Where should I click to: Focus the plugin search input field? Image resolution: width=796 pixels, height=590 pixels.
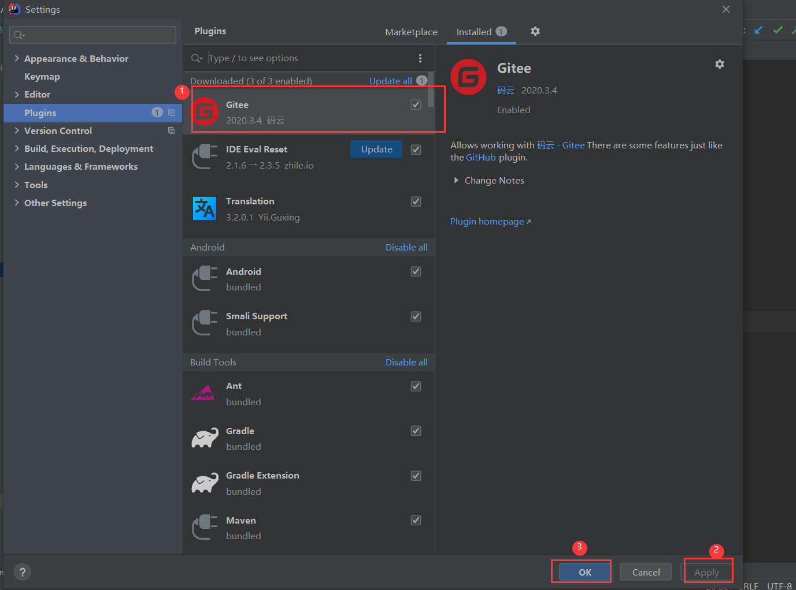click(x=309, y=58)
